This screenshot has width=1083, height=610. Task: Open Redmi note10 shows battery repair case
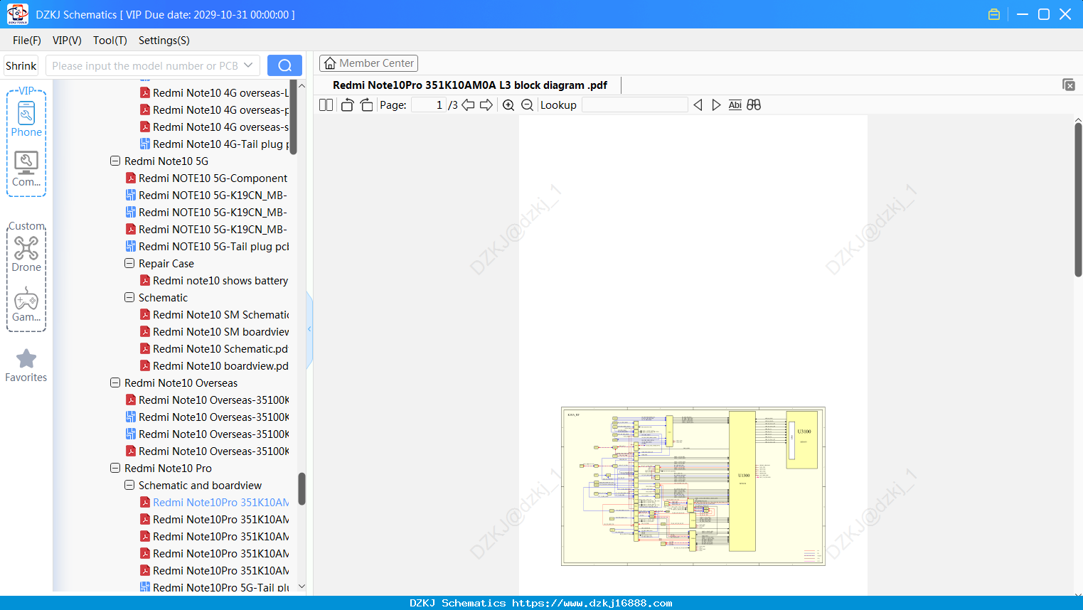pyautogui.click(x=214, y=280)
